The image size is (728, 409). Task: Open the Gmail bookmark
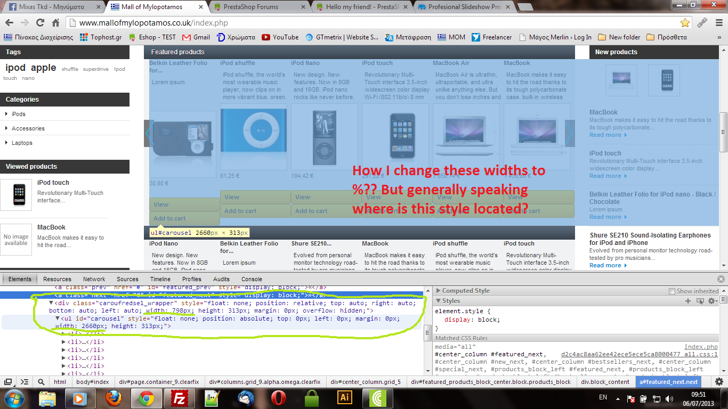(x=196, y=37)
